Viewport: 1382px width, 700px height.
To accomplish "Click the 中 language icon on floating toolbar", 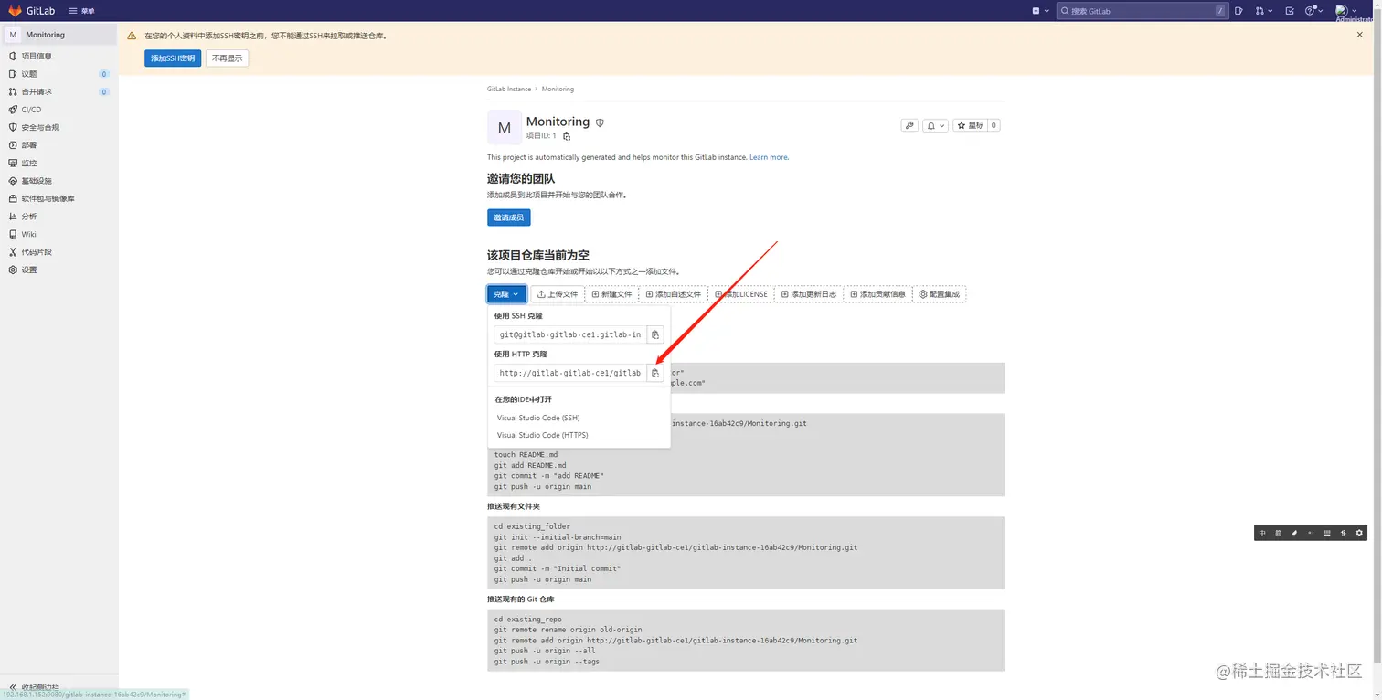I will coord(1262,533).
